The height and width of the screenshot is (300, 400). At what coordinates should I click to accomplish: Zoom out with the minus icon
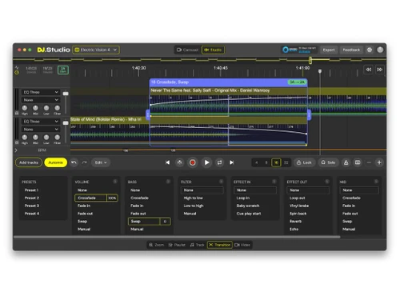point(369,162)
